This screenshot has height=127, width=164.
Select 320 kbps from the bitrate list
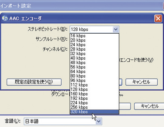(94, 112)
